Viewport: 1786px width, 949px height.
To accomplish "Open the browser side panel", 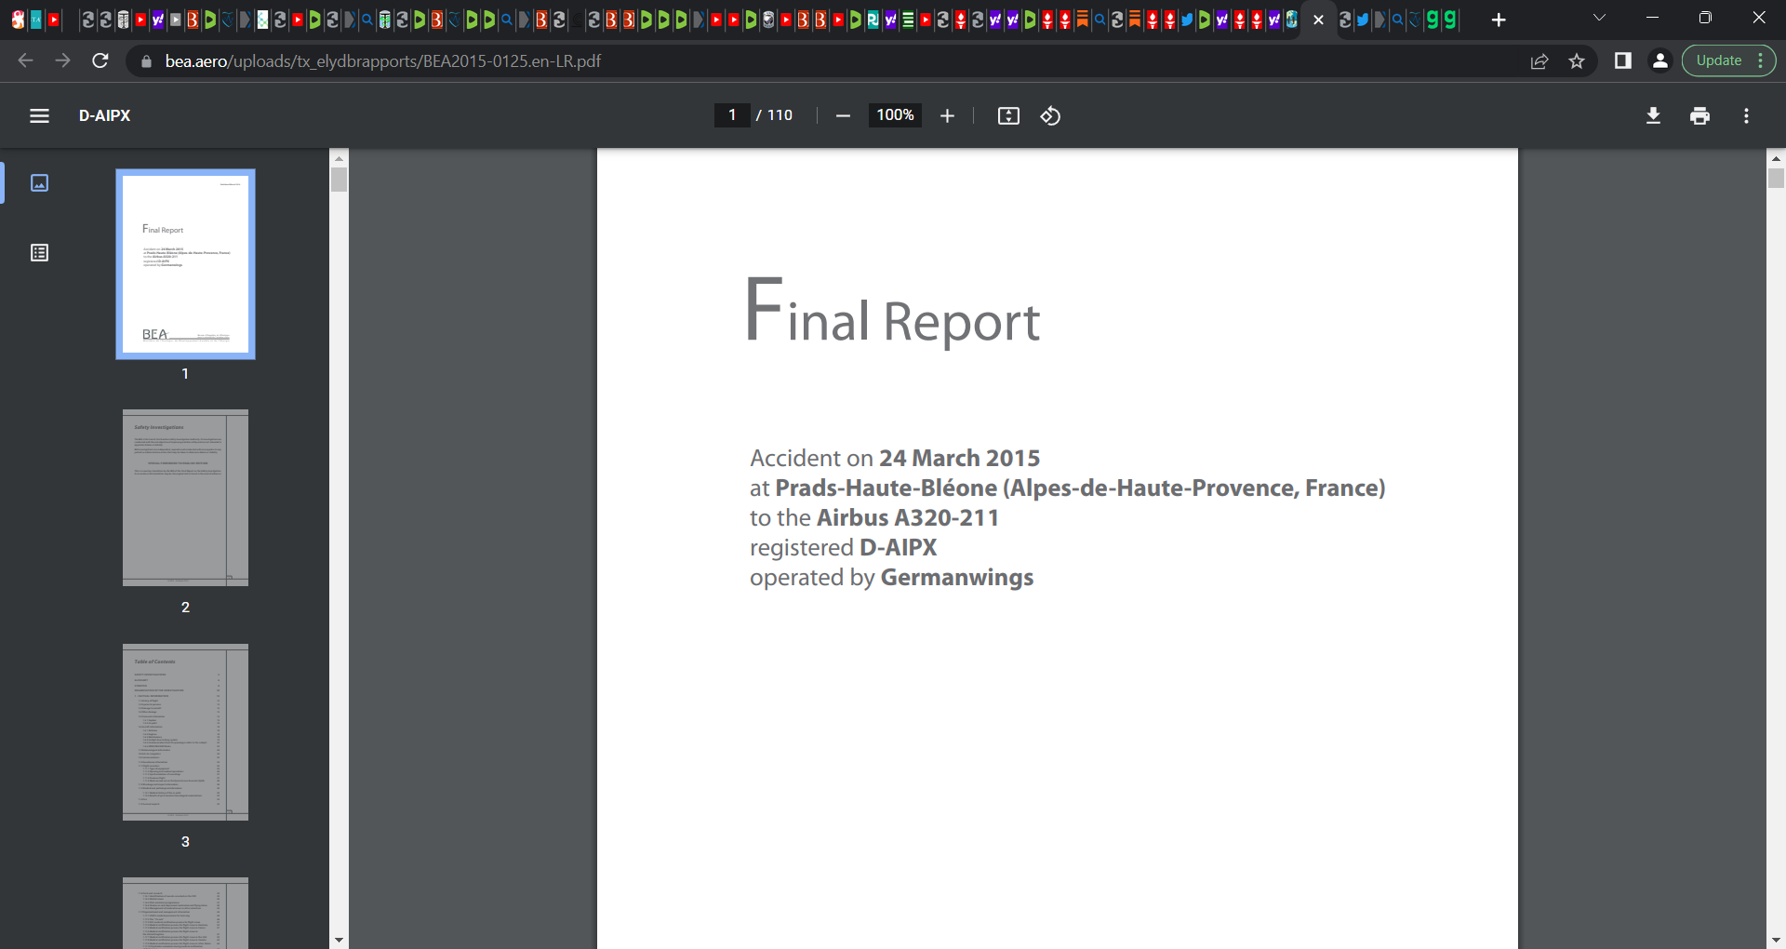I will pyautogui.click(x=1623, y=60).
